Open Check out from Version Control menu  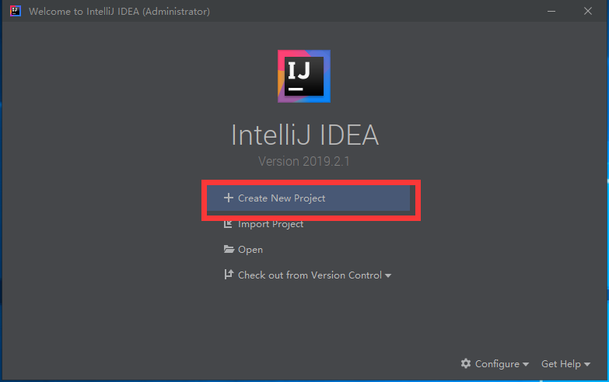[x=310, y=275]
